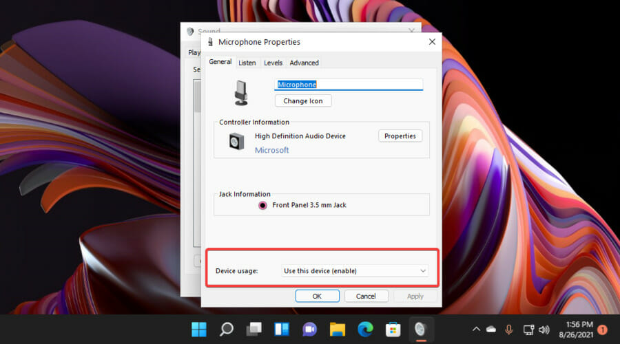The height and width of the screenshot is (344, 620).
Task: Open controller Properties button
Action: pos(400,136)
